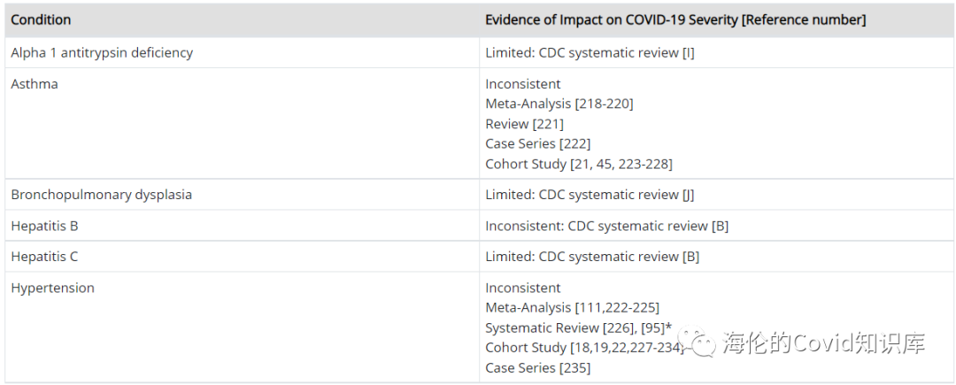
Task: Select the Alpha 1 antitrypsin deficiency cell
Action: coord(102,52)
